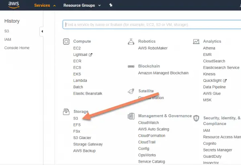The image size is (241, 165).
Task: Open AWS Backup service
Action: pyautogui.click(x=84, y=151)
